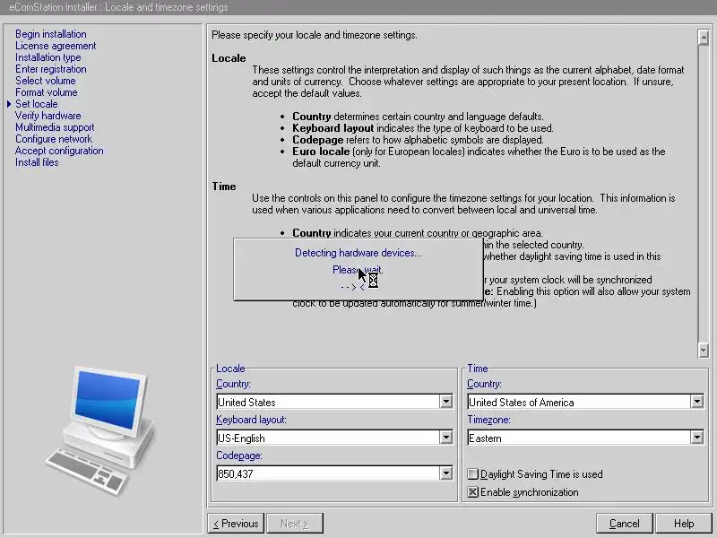Click the United States locale field
This screenshot has width=717, height=538.
point(328,402)
